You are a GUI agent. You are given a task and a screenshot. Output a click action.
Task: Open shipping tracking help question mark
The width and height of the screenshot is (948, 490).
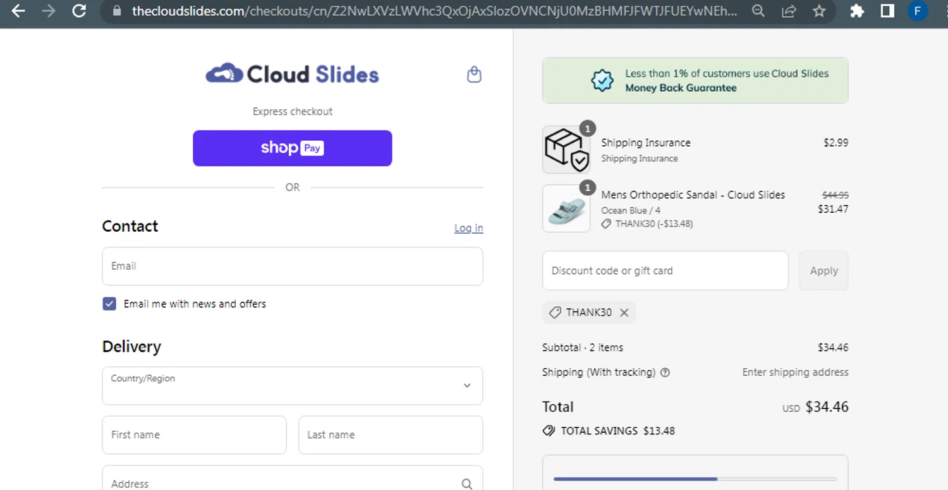click(665, 373)
